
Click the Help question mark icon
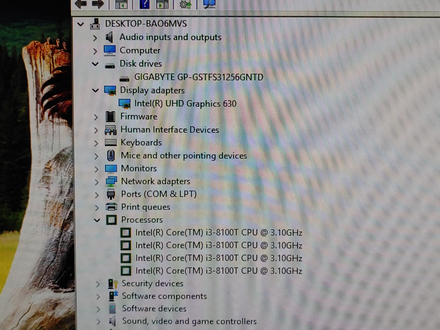click(144, 4)
